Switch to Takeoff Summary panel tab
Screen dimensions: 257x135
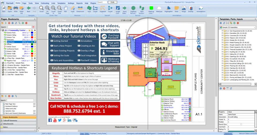click(18, 121)
